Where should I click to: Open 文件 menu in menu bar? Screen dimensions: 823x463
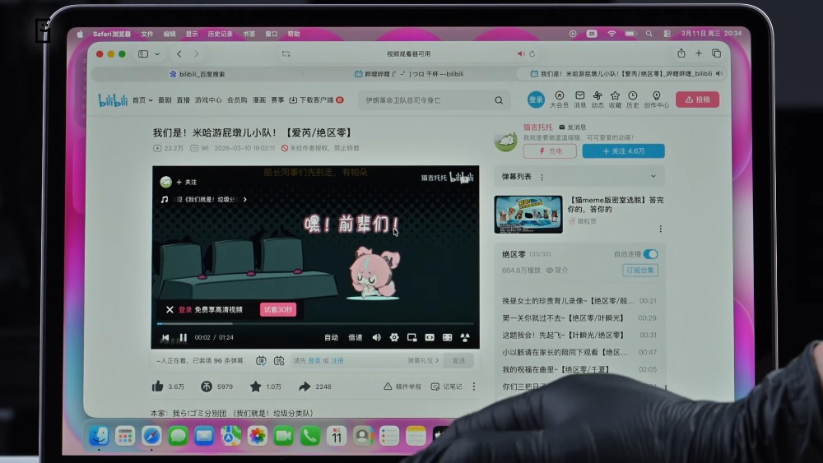point(147,34)
